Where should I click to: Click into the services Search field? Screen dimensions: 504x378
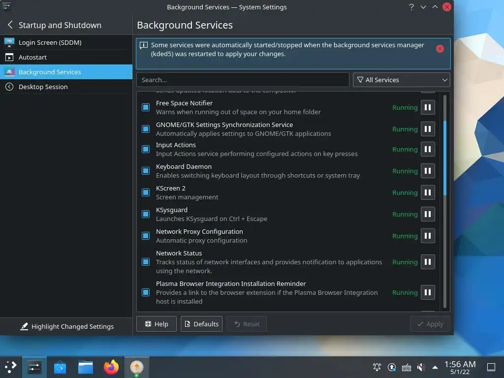243,80
